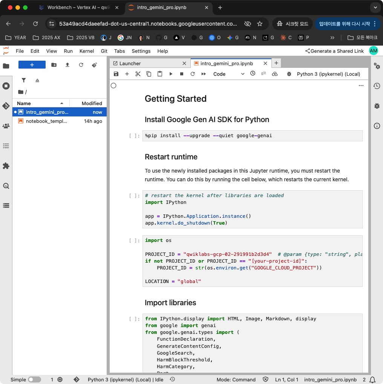Interrupt the kernel with the stop button
383x384 pixels.
(182, 74)
